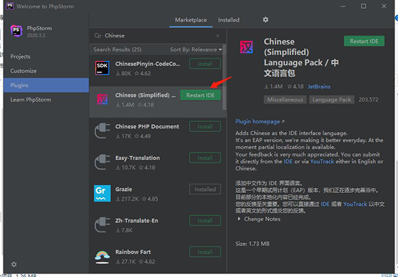Open the JetBrains vendor link
Image resolution: width=398 pixels, height=277 pixels.
tap(319, 87)
